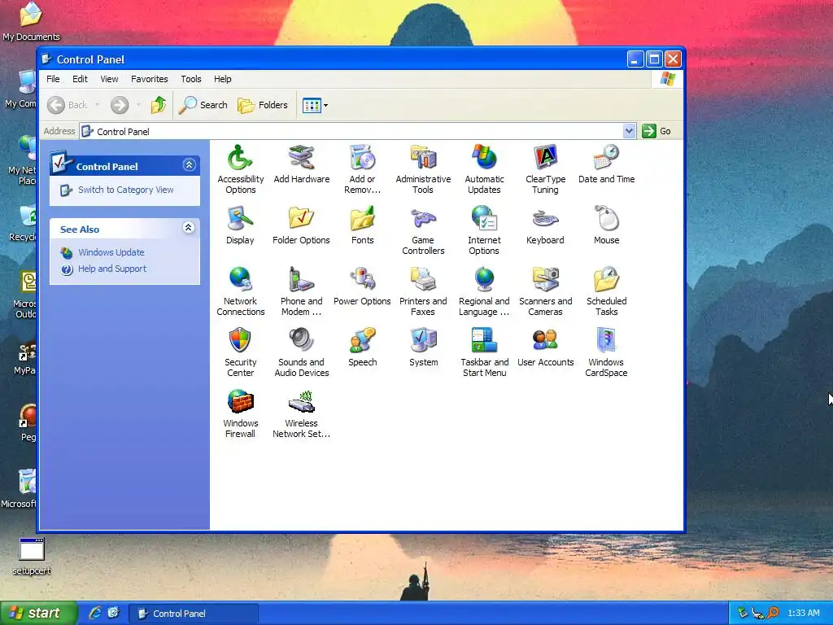
Task: Click the Back toolbar button
Action: pos(68,105)
